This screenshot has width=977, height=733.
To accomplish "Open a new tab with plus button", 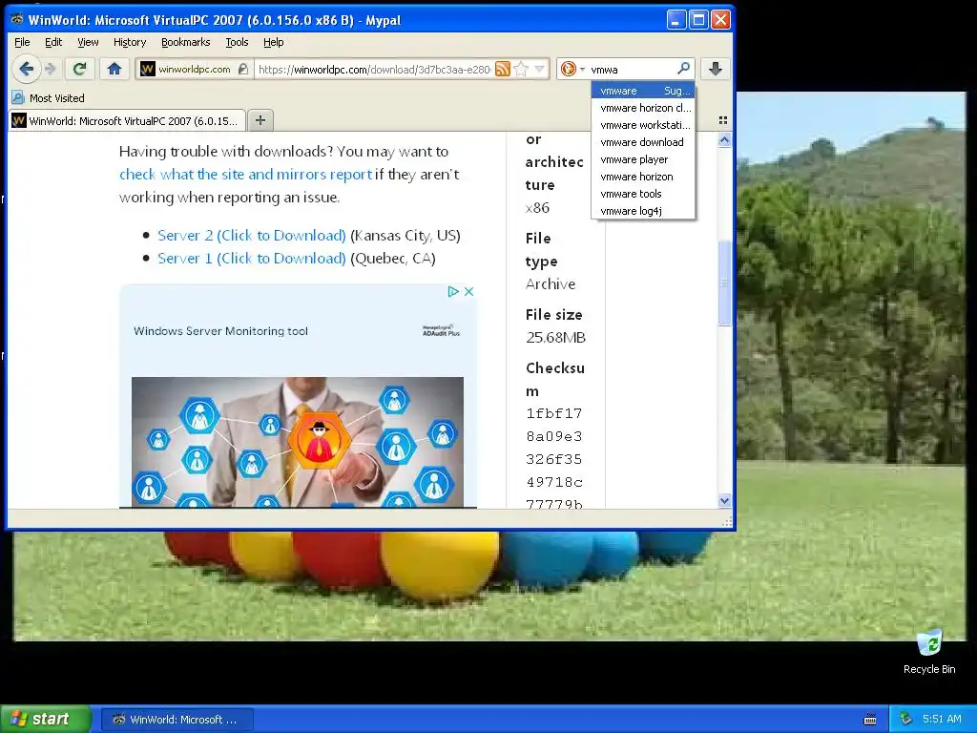I will tap(260, 120).
